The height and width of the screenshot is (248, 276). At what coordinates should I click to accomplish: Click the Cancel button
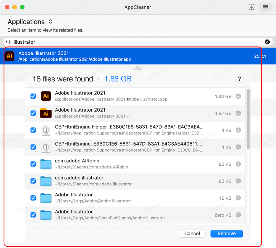192,233
